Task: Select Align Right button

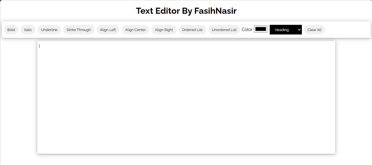Action: [164, 30]
